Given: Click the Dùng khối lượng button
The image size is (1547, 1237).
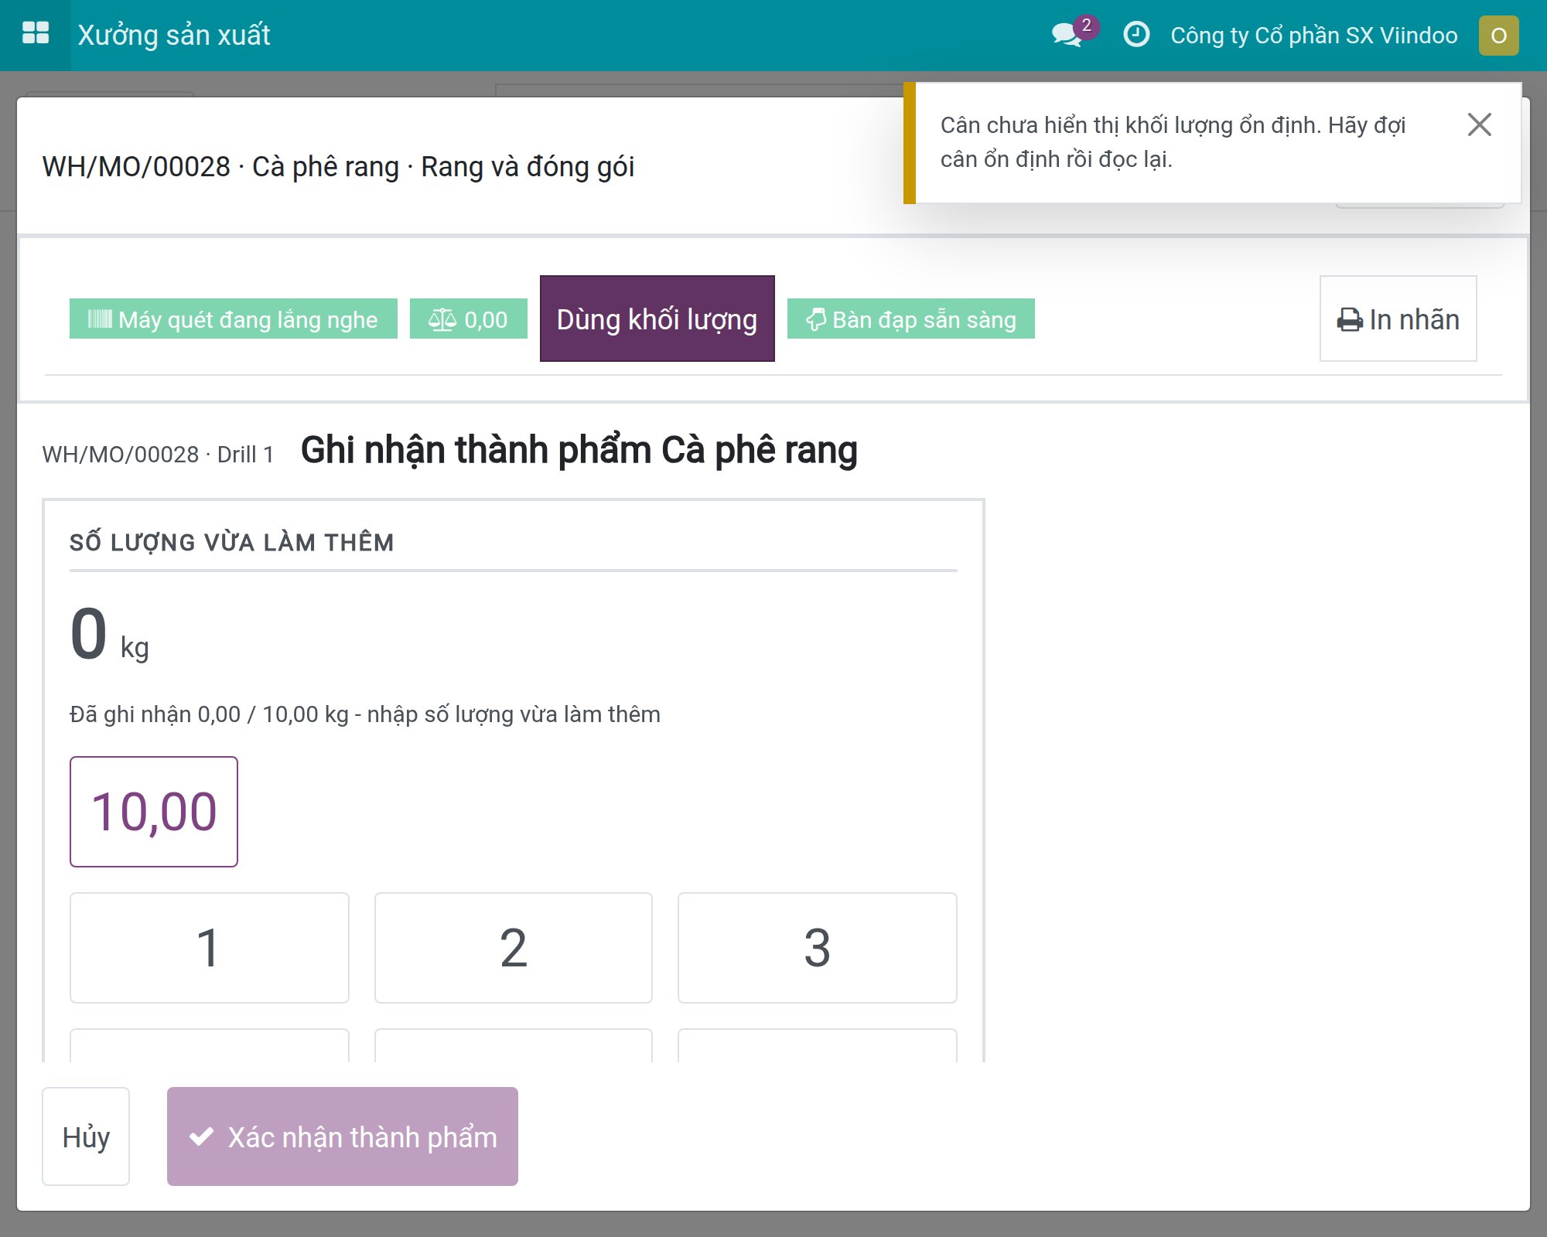Looking at the screenshot, I should tap(657, 319).
